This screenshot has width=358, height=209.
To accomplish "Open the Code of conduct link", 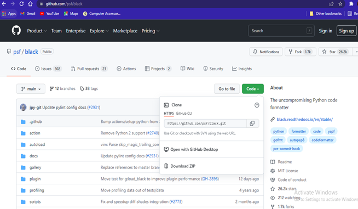I will pyautogui.click(x=288, y=180).
